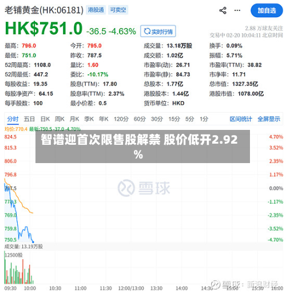Viewport: 286px width, 293px height.
Task: Click the 总市值 value 1327.35亿
Action: tap(245, 84)
